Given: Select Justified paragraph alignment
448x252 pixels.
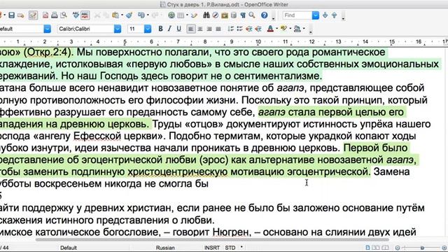Looking at the screenshot, I should 218,29.
